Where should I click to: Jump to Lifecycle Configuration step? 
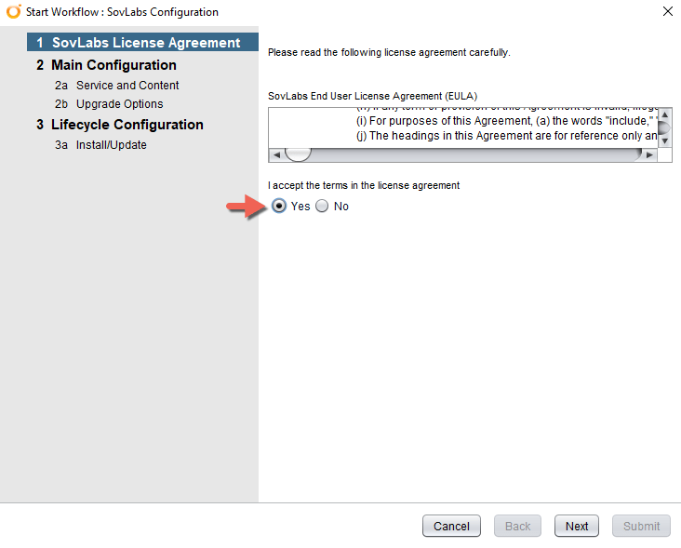tap(127, 125)
